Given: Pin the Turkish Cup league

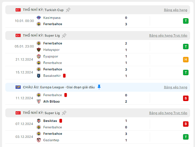Looking at the screenshot, I should [x=68, y=10].
